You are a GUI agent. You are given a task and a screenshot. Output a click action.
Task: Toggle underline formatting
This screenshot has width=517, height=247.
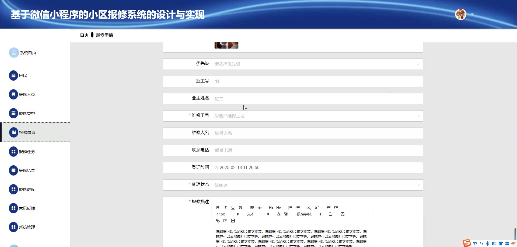coord(233,208)
